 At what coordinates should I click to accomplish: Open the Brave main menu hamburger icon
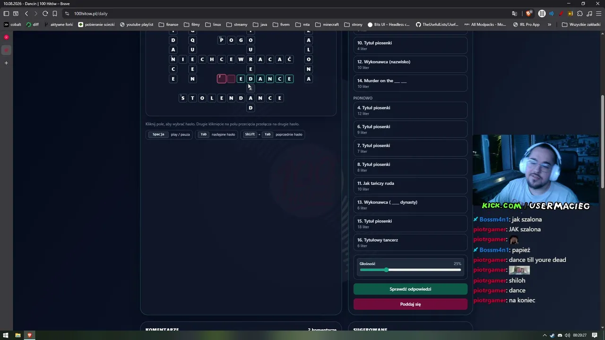pyautogui.click(x=598, y=14)
